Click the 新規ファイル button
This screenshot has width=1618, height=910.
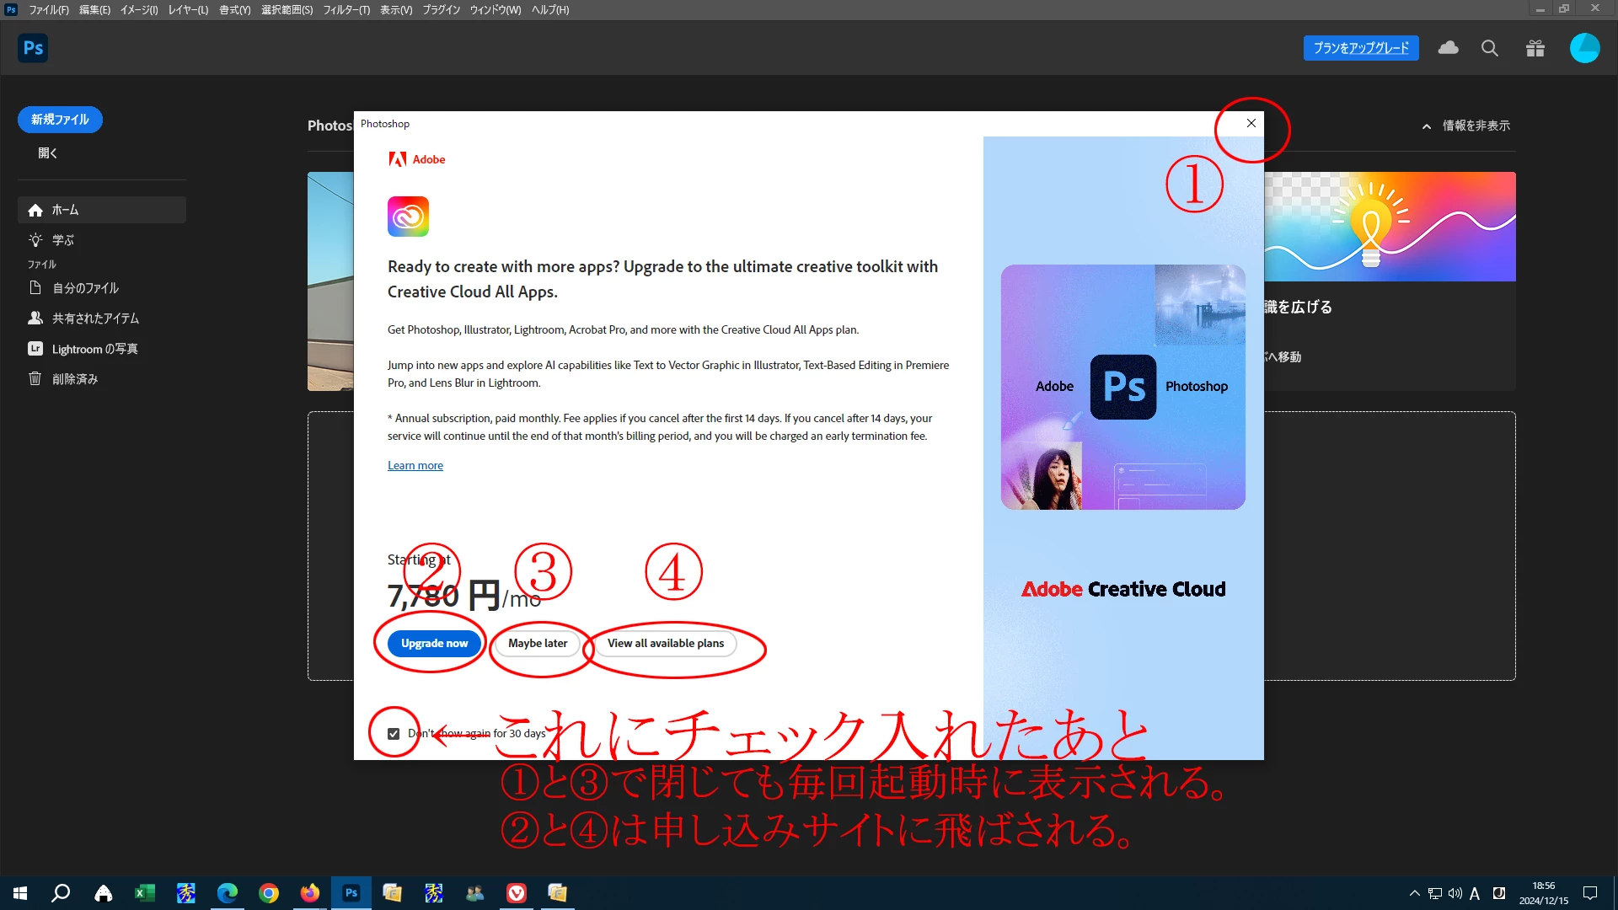(x=60, y=120)
